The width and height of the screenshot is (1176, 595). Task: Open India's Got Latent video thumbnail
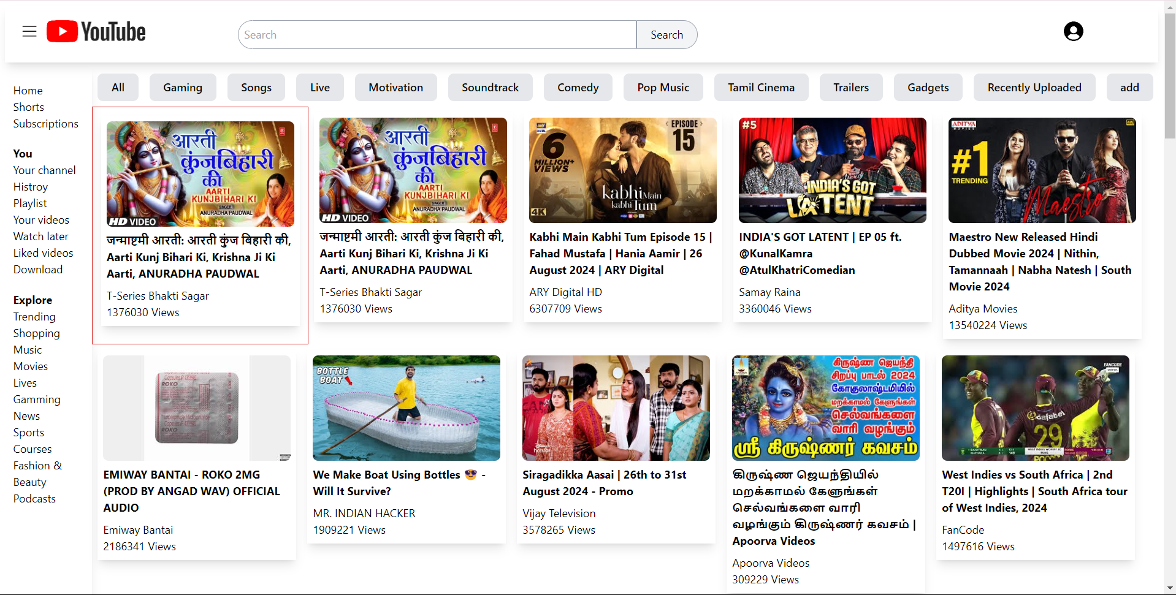point(832,170)
